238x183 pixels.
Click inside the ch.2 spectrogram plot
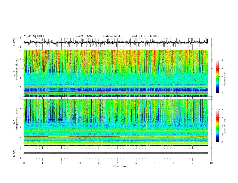pyautogui.click(x=116, y=123)
